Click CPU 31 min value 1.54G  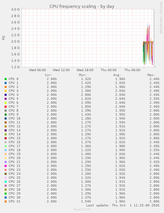pyautogui.click(x=86, y=201)
